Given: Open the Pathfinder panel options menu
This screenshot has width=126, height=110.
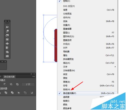Looking at the screenshot, I should click(34, 77).
